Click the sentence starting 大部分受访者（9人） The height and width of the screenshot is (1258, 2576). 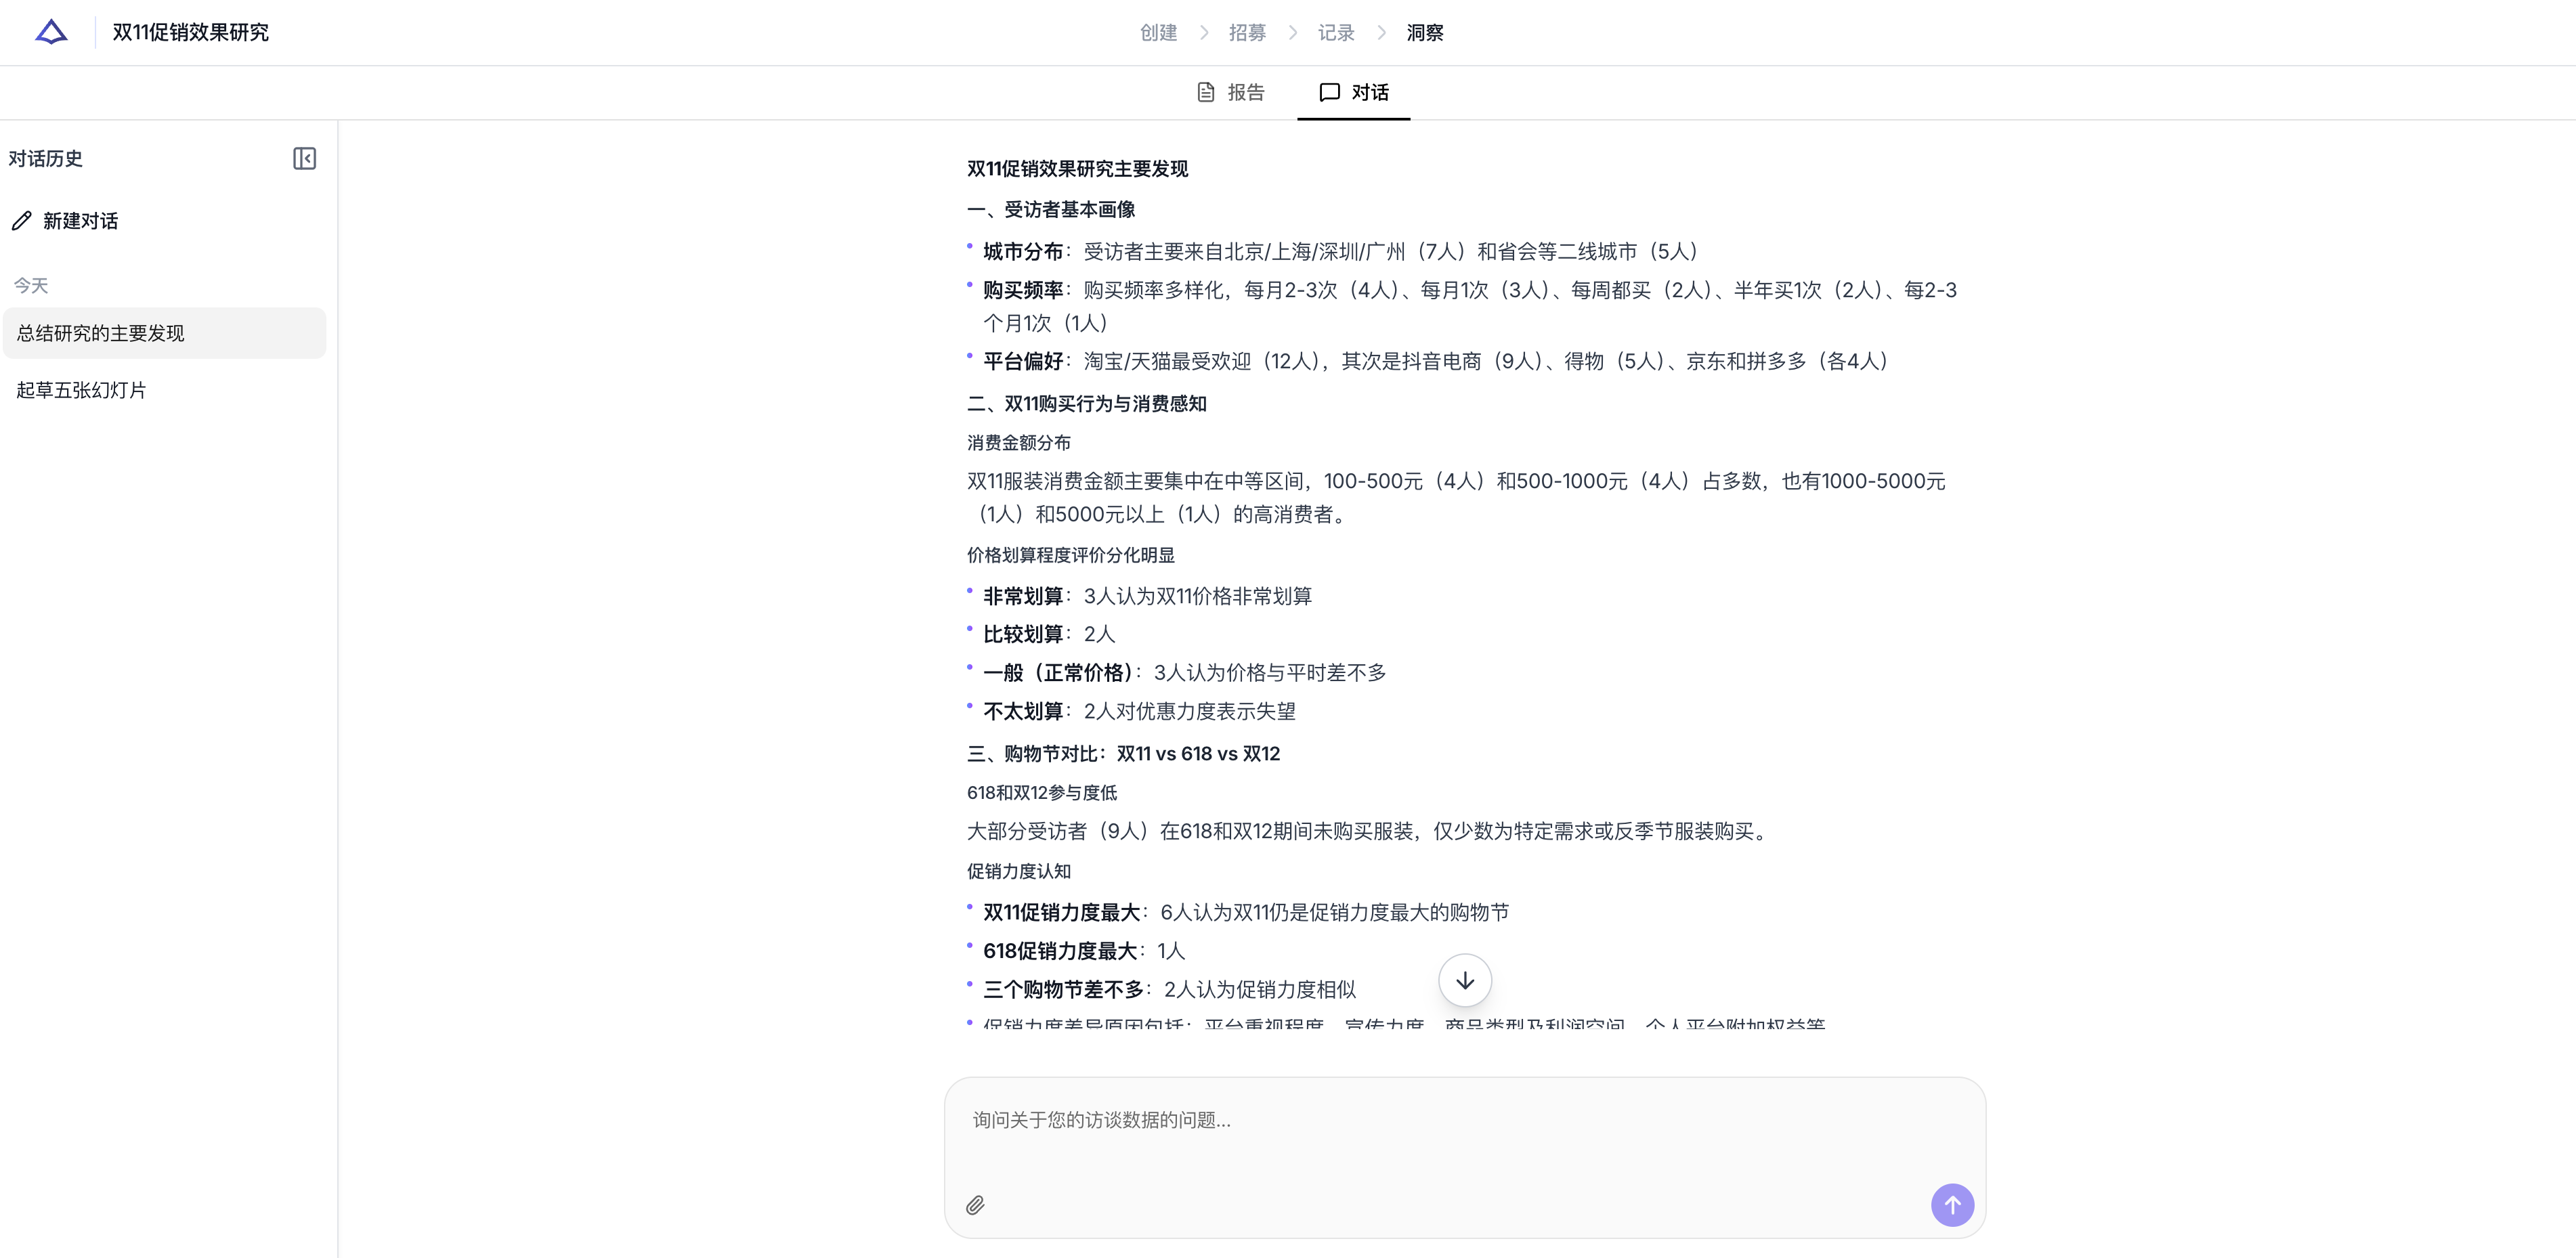tap(1370, 831)
